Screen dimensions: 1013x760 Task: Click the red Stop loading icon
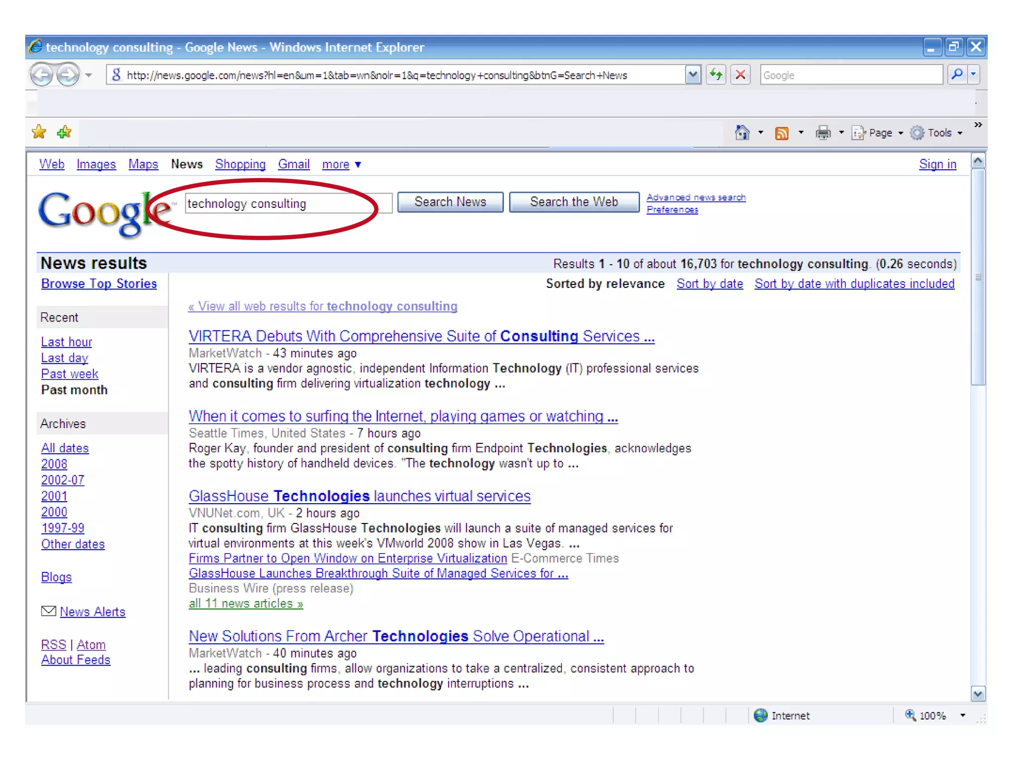click(x=740, y=75)
